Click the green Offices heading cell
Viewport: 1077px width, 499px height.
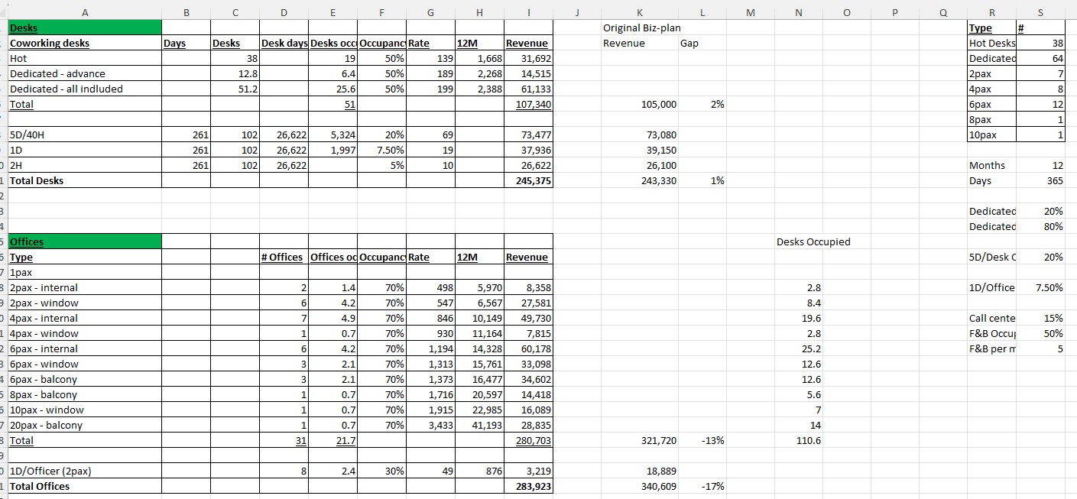tap(85, 241)
